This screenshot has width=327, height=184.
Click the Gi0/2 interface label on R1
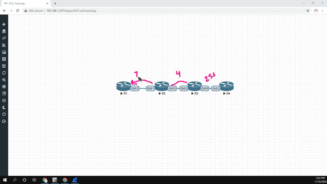[135, 88]
